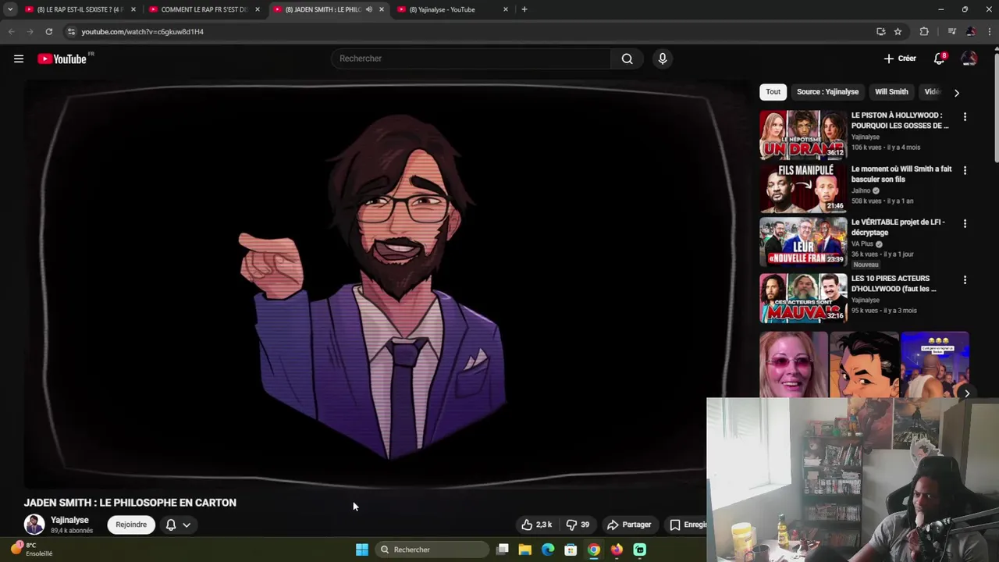This screenshot has width=999, height=562.
Task: Install or cast page icon in address bar
Action: tap(880, 31)
